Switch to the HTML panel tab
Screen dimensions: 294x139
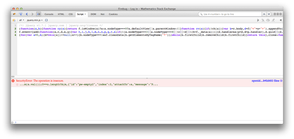point(61,14)
